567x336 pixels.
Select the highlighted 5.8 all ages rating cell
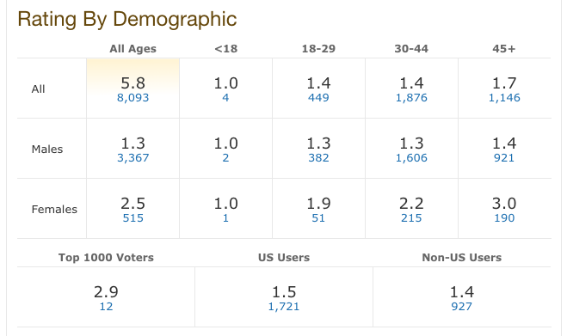133,89
